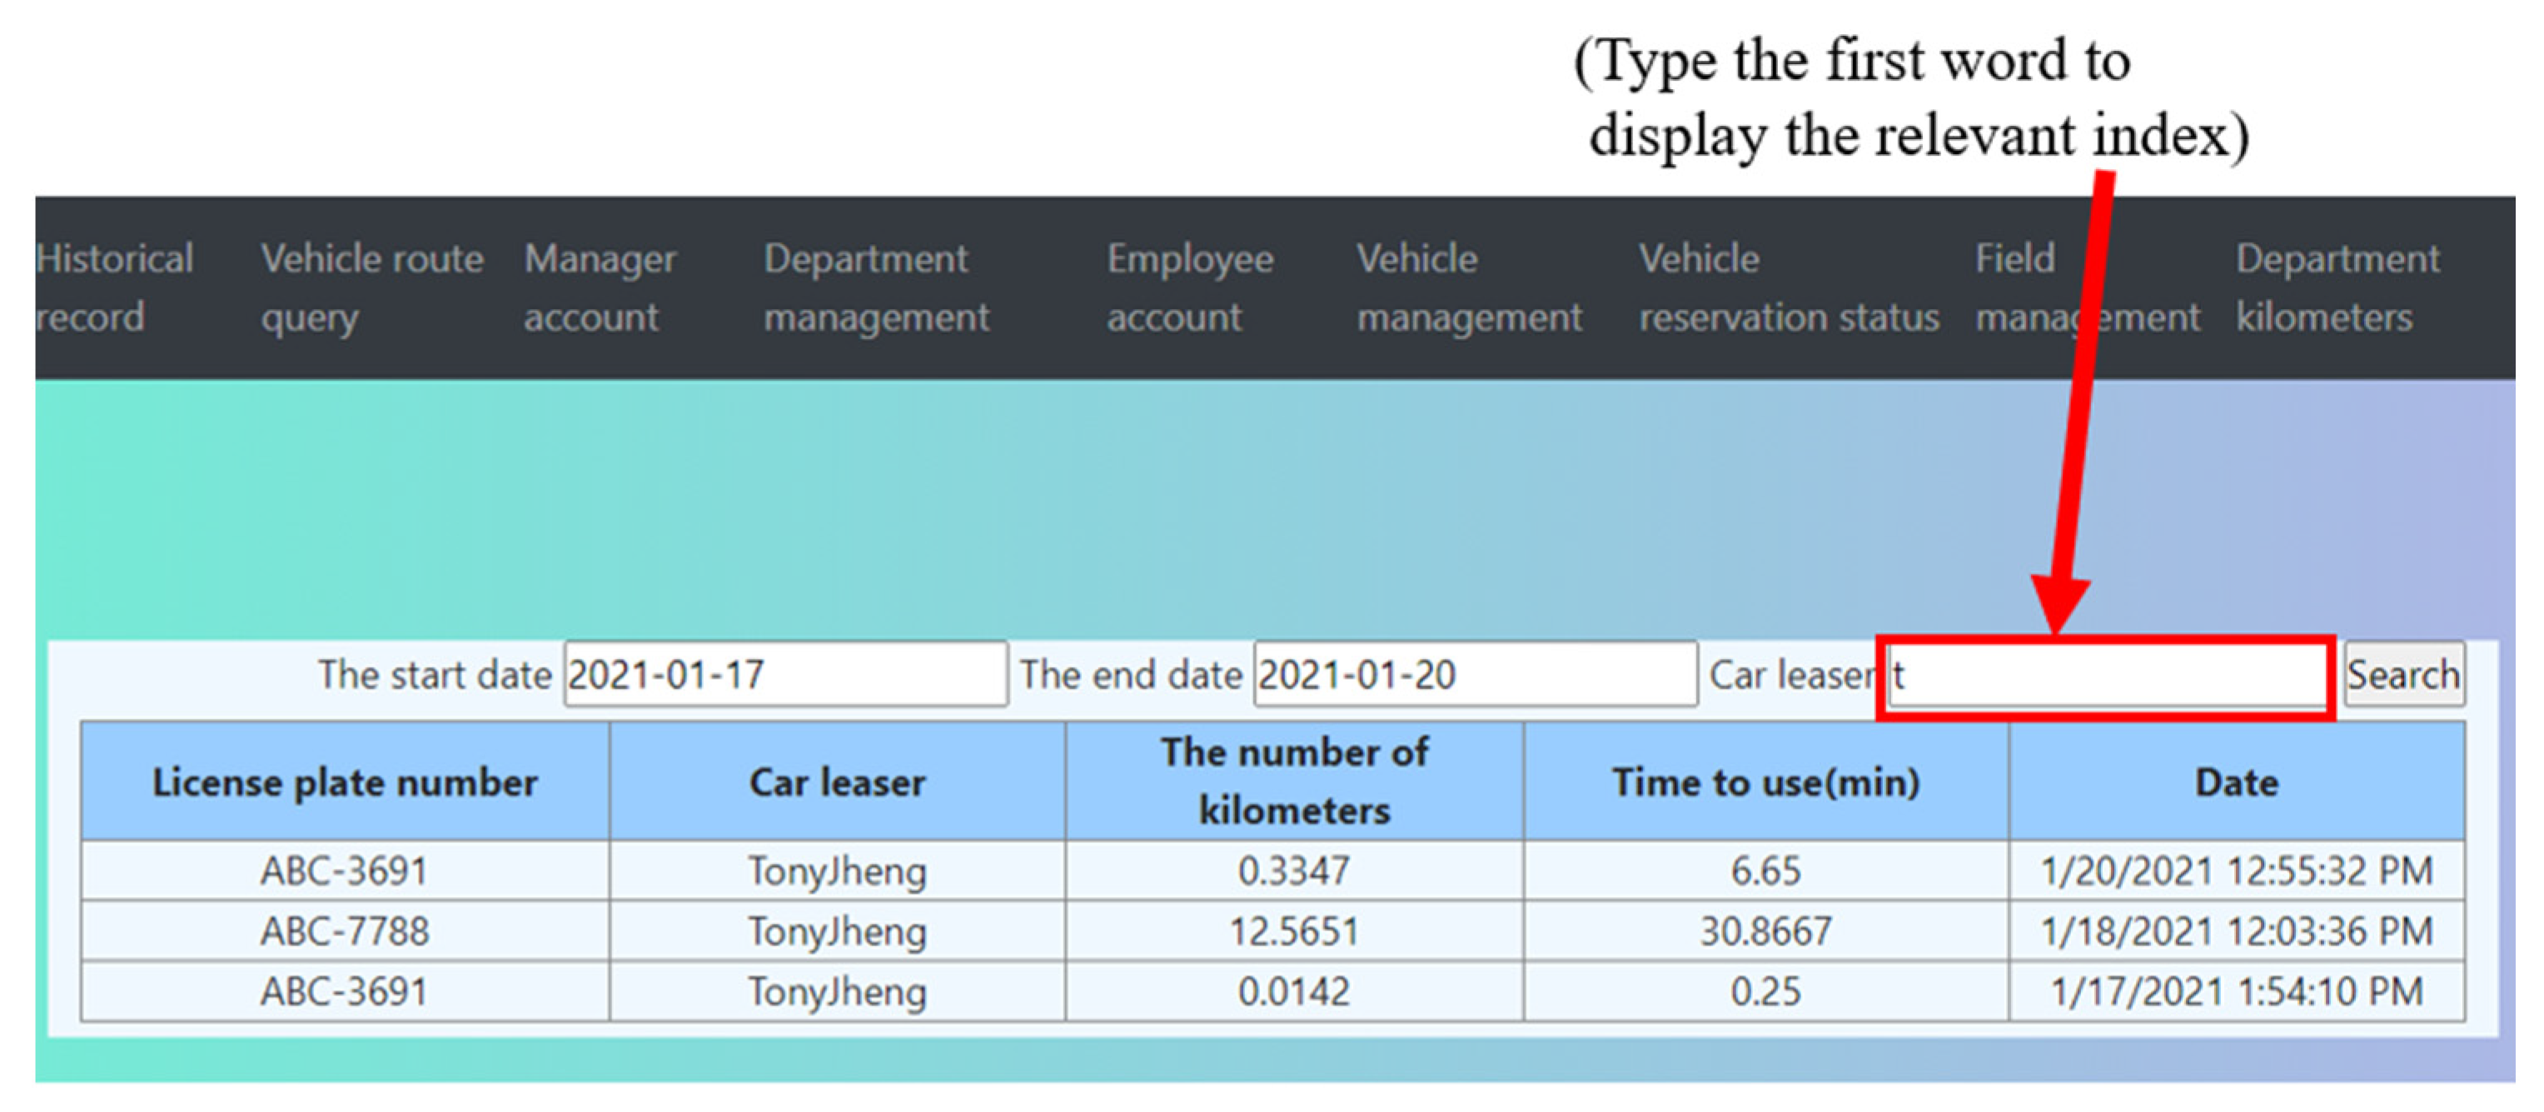Select Employee account nav item
This screenshot has width=2544, height=1112.
pos(1189,287)
